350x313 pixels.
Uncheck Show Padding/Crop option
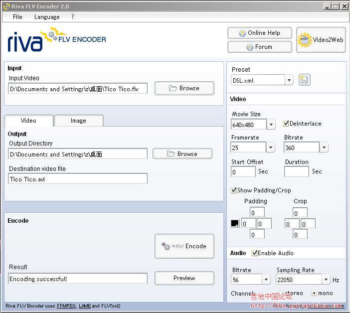coord(234,190)
